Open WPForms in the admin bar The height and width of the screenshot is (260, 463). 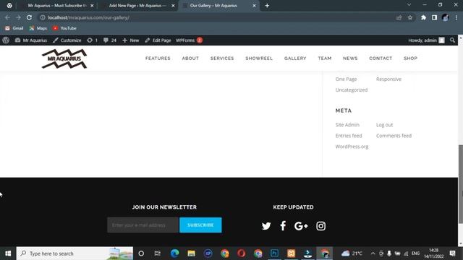189,40
